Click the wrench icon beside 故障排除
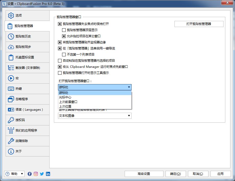The image size is (235, 181). pyautogui.click(x=11, y=141)
